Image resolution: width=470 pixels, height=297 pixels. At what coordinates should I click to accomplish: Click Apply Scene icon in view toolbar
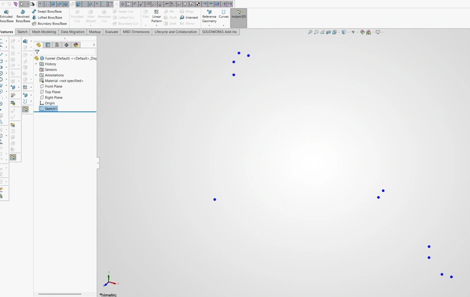coord(368,32)
